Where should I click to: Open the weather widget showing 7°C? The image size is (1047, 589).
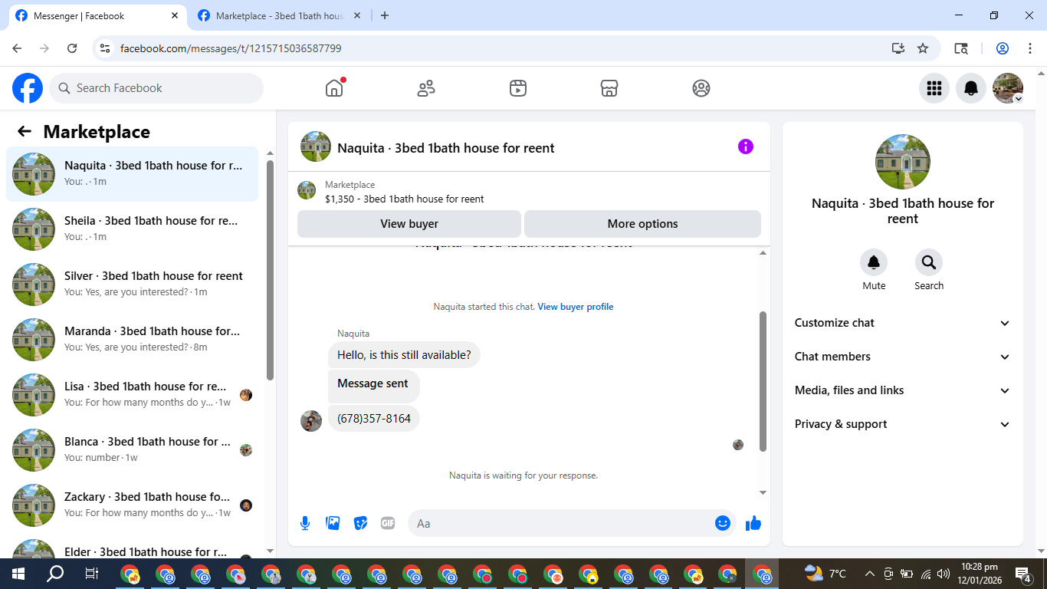pos(825,574)
